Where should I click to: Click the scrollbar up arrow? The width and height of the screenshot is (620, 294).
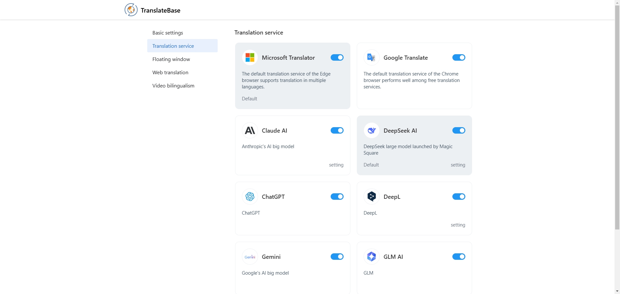pyautogui.click(x=617, y=3)
